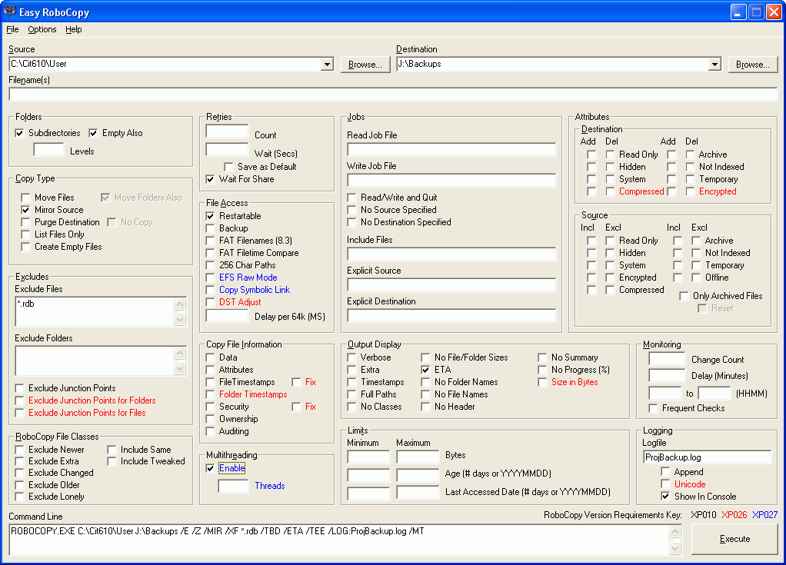Click Exclude Folders scroll down arrow
This screenshot has width=786, height=565.
[x=180, y=369]
